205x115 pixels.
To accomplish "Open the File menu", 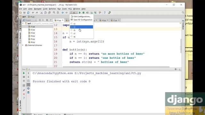I will tap(20, 9).
